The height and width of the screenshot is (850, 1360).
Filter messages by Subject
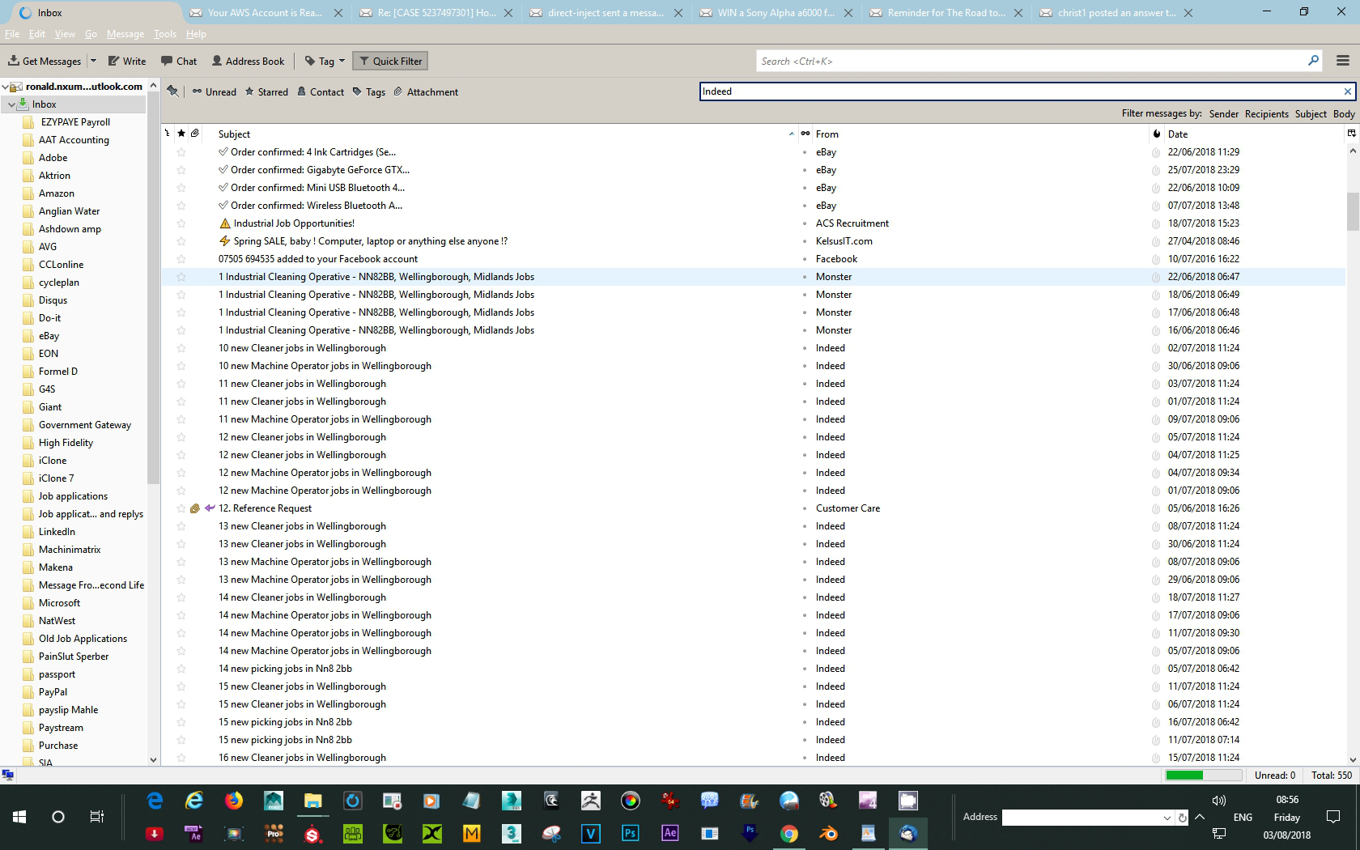[x=1311, y=114]
